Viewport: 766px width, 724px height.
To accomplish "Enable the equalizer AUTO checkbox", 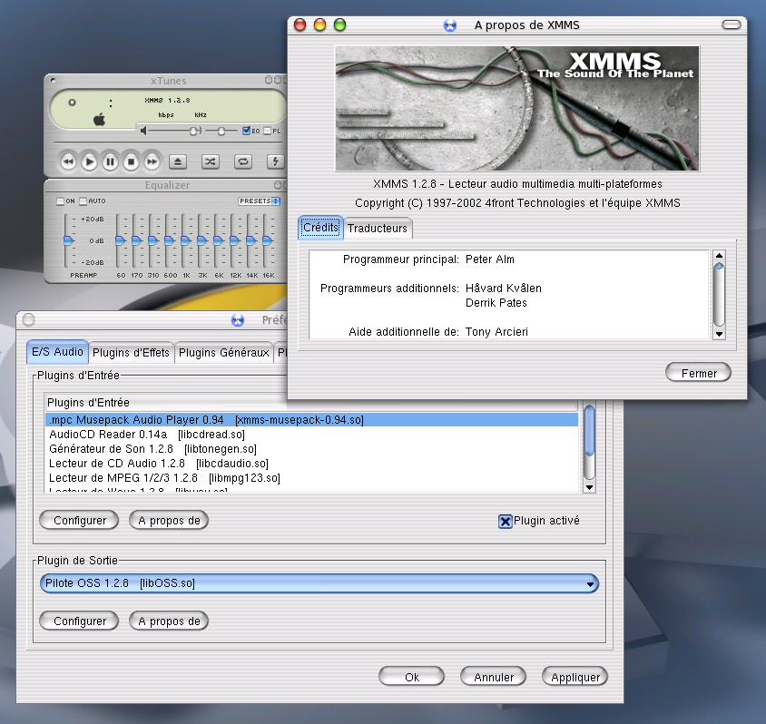I will [x=83, y=201].
